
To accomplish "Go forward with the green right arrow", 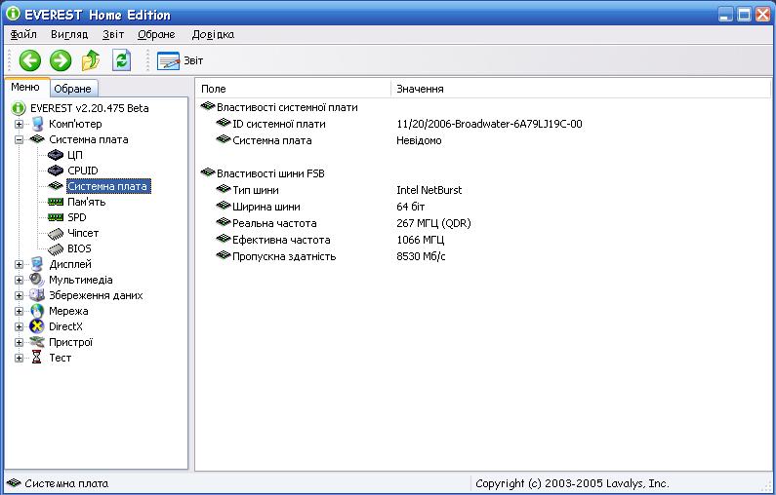I will click(61, 60).
